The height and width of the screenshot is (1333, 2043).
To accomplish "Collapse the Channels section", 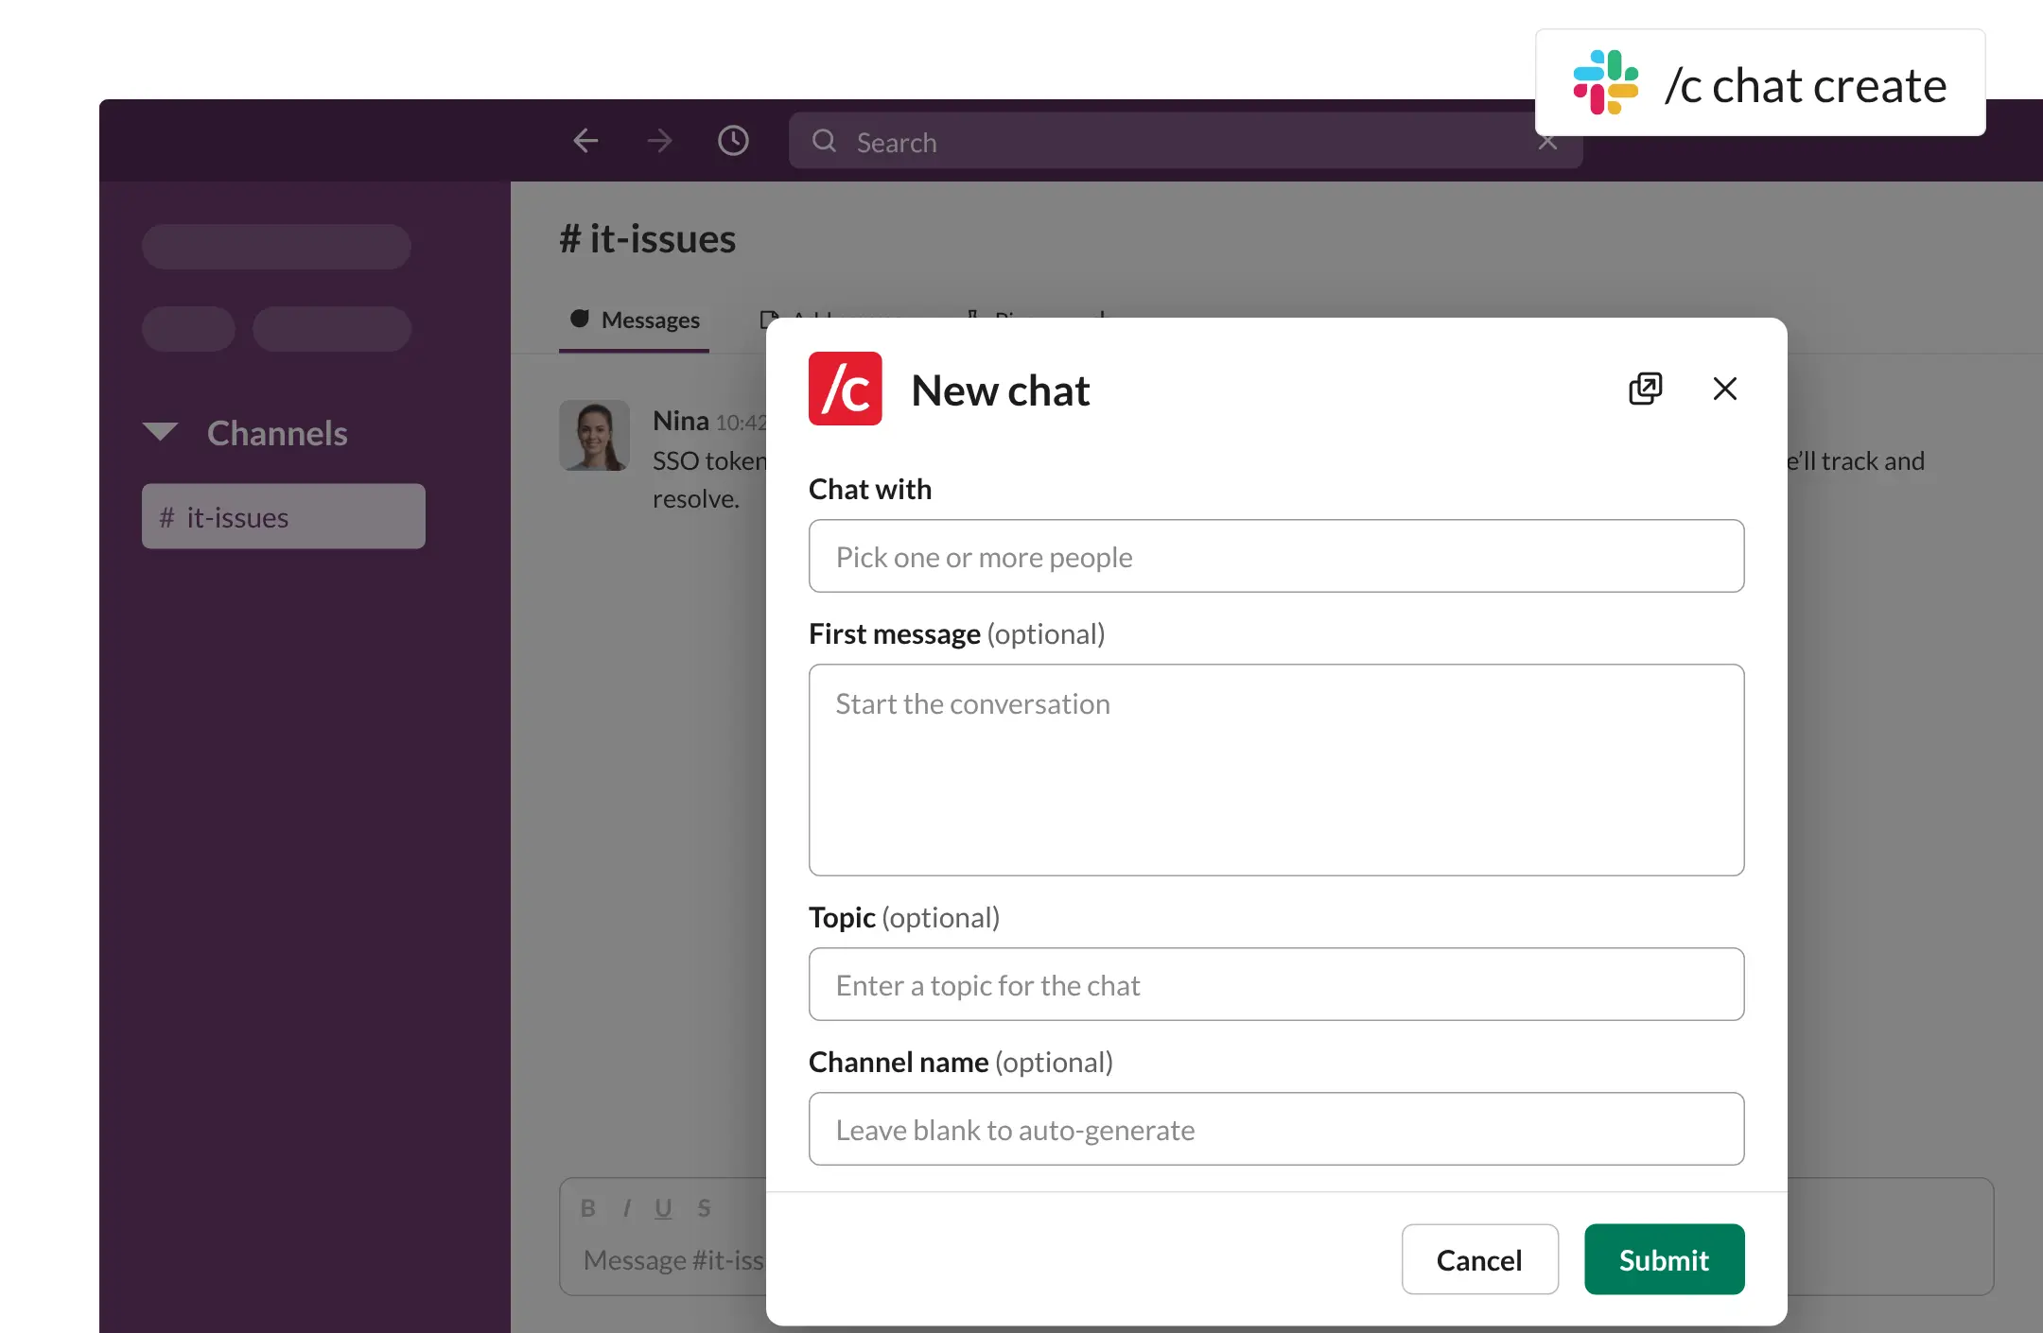I will tap(161, 432).
